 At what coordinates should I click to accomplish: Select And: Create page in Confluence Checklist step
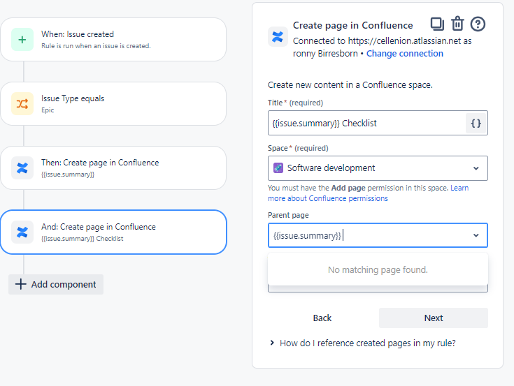(113, 232)
